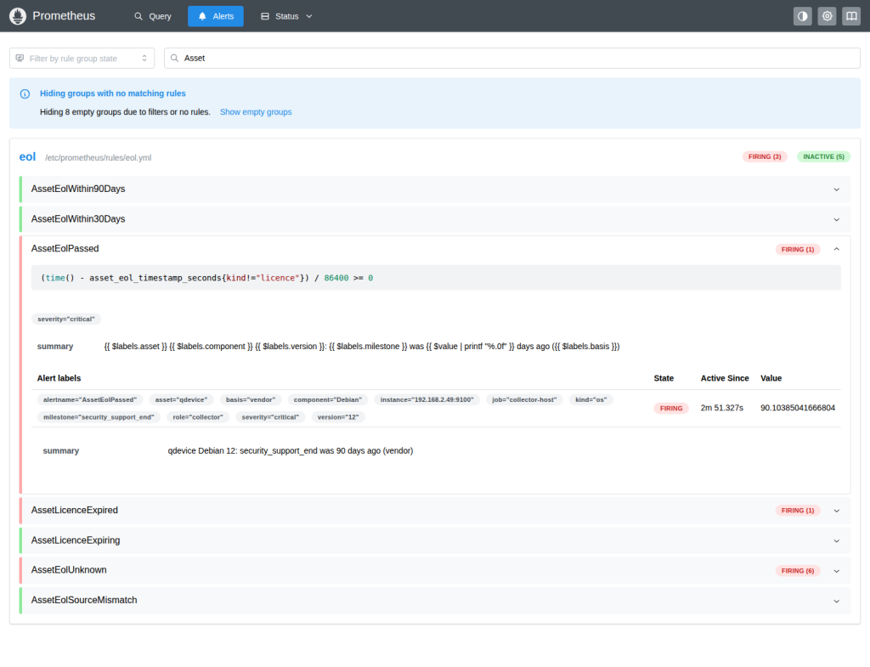Screen dimensions: 870x667
Task: Click the asset="qdevice" label
Action: (x=181, y=399)
